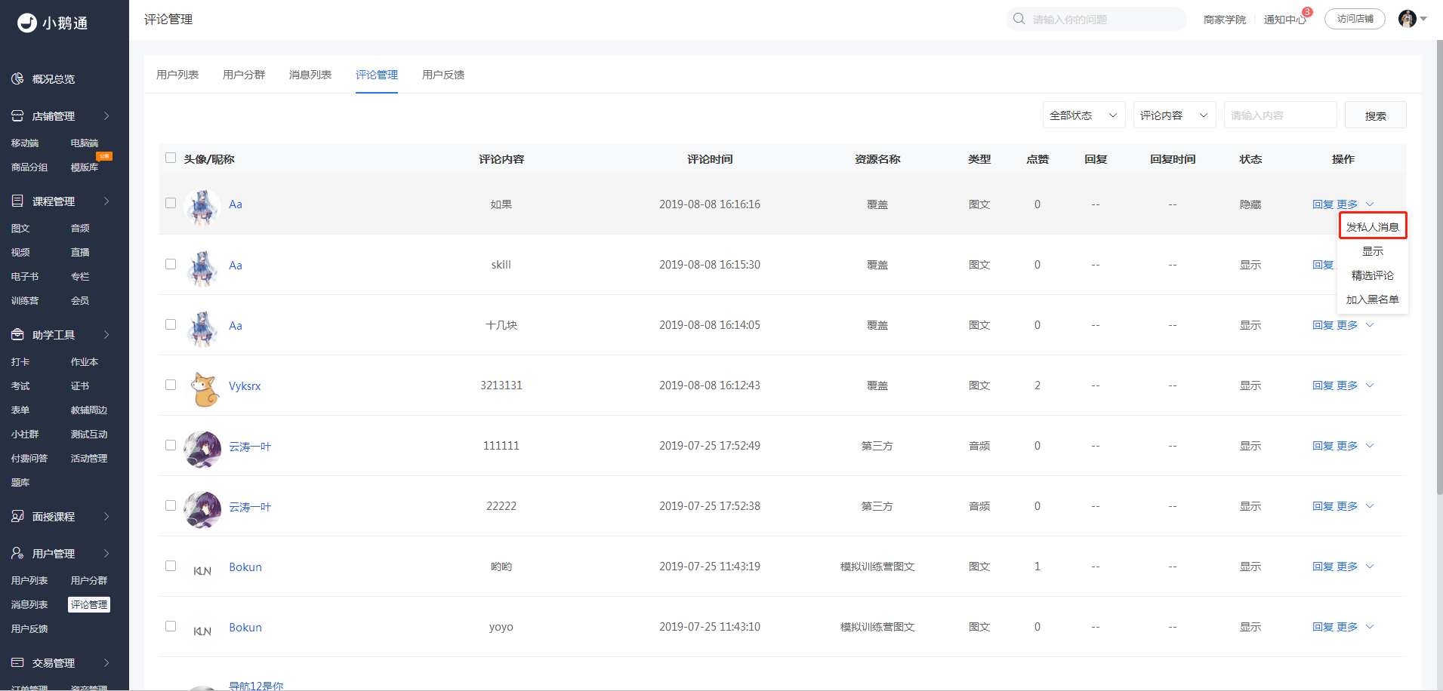Image resolution: width=1443 pixels, height=691 pixels.
Task: Open 概况总览 overview icon
Action: [x=17, y=78]
